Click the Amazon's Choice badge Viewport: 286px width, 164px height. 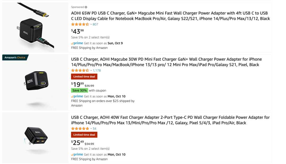click(15, 57)
